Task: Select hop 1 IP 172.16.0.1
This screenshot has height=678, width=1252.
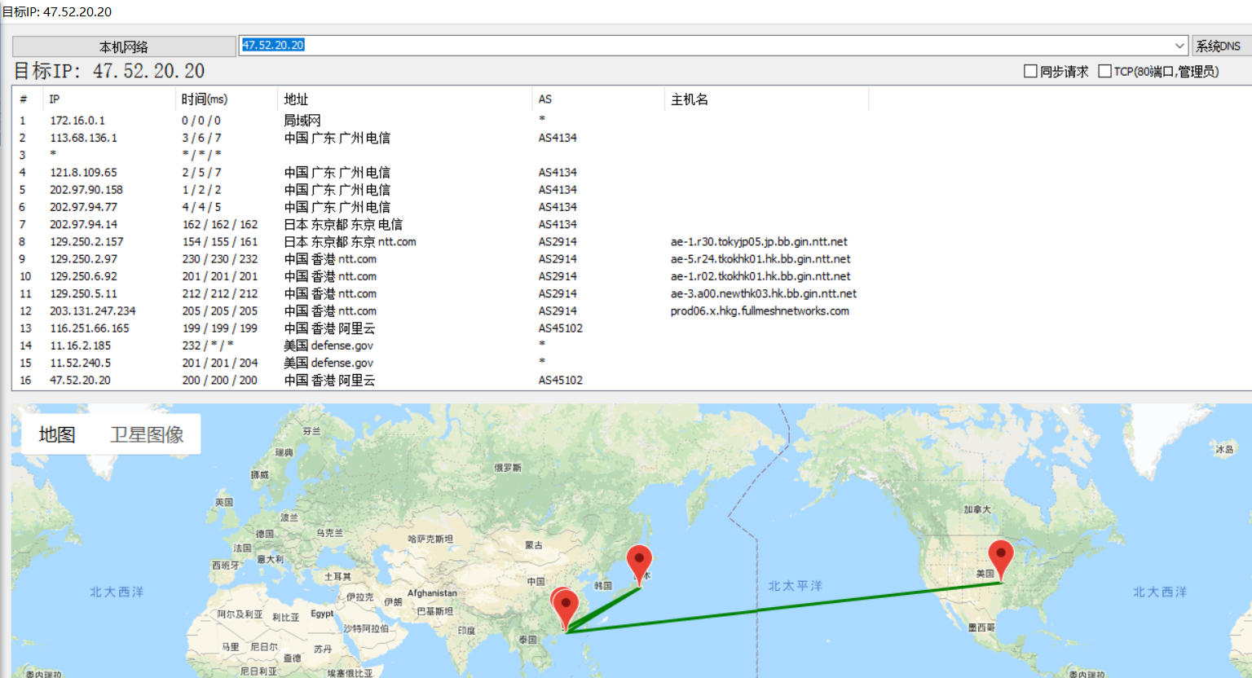Action: click(77, 121)
